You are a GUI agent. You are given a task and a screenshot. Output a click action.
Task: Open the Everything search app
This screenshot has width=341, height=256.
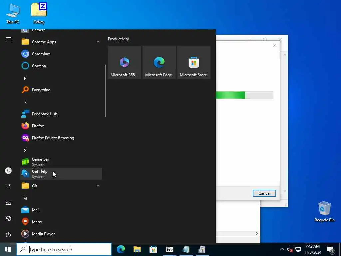coord(61,90)
